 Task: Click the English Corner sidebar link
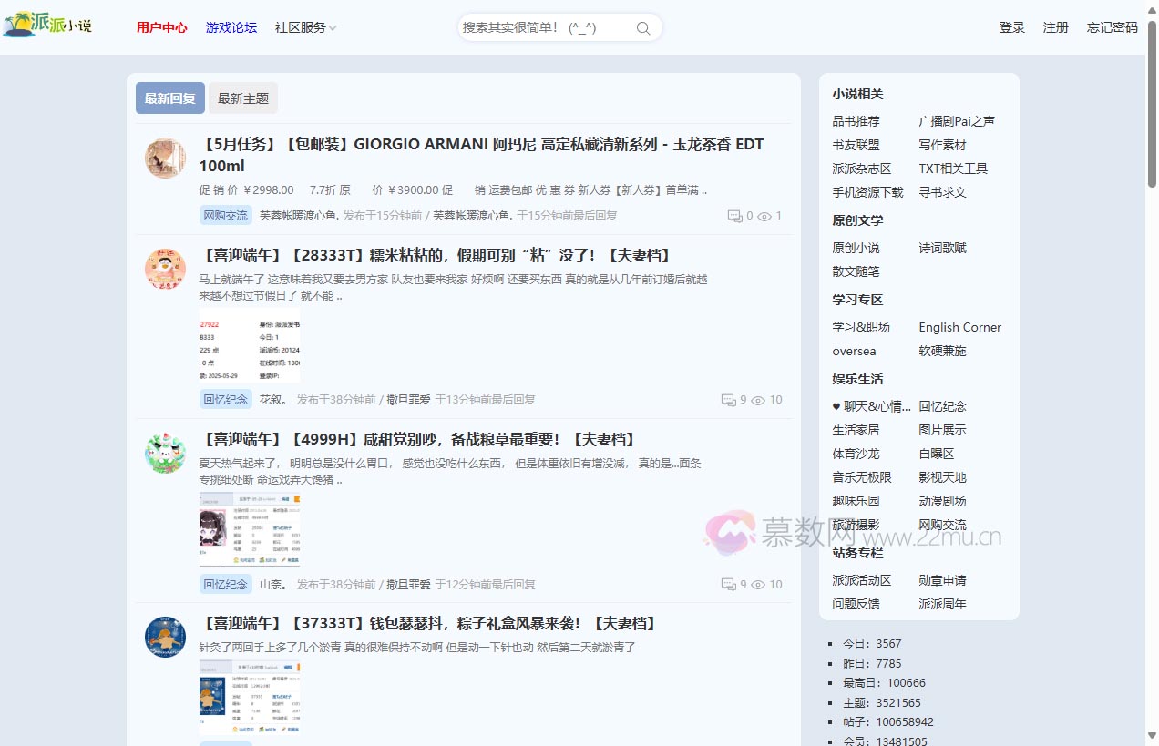tap(960, 327)
